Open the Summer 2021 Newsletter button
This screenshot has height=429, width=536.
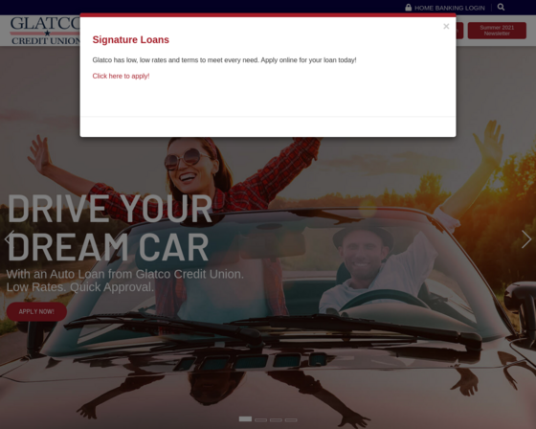coord(497,31)
